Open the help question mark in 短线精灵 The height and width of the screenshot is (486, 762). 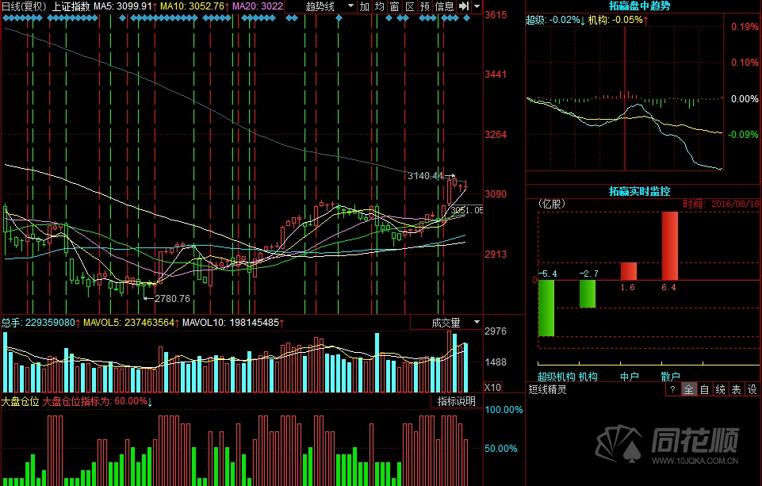tap(672, 389)
